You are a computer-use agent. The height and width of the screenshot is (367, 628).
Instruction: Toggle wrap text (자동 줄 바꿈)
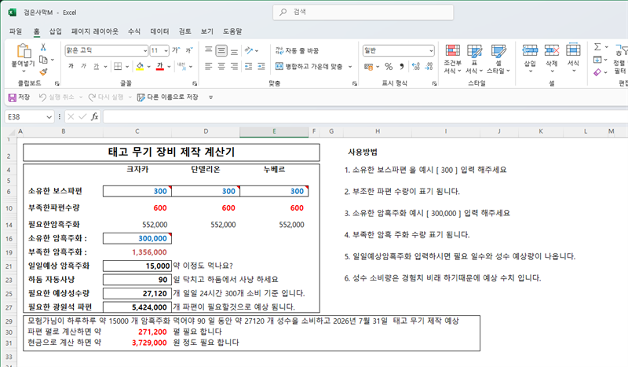coord(297,50)
